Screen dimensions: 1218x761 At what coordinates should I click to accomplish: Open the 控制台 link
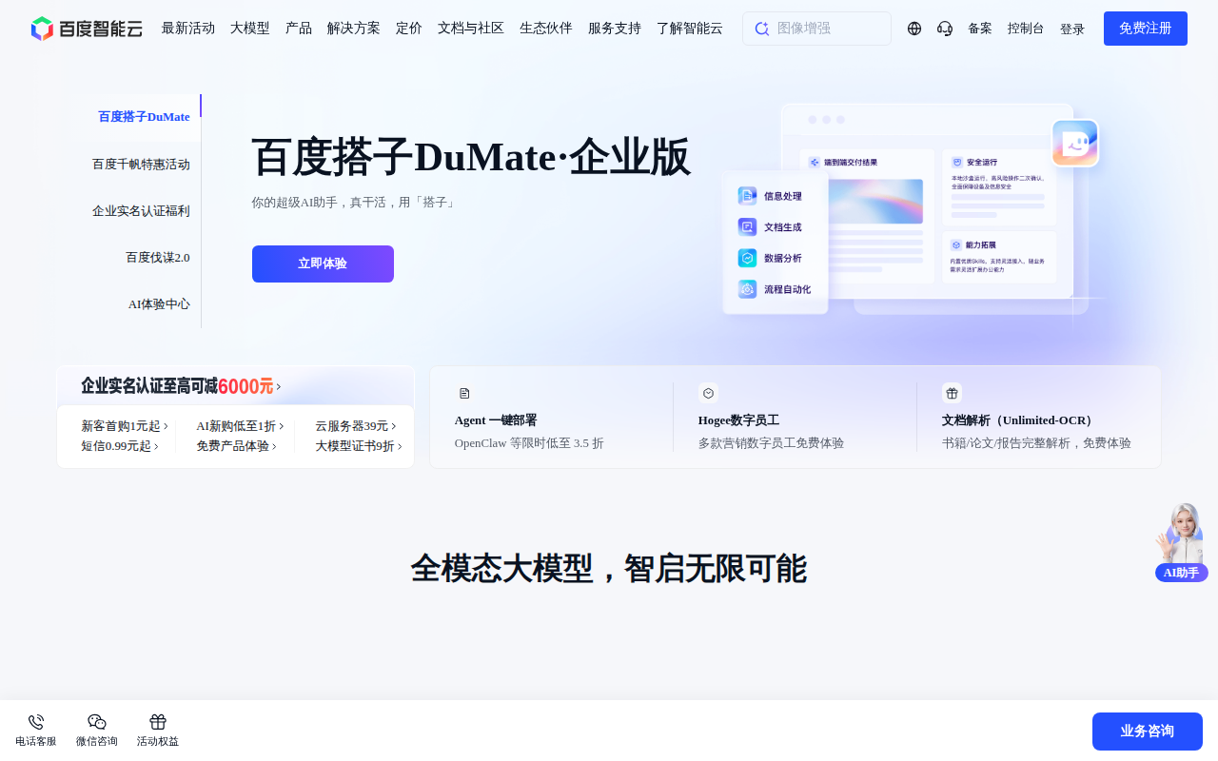[x=1026, y=29]
